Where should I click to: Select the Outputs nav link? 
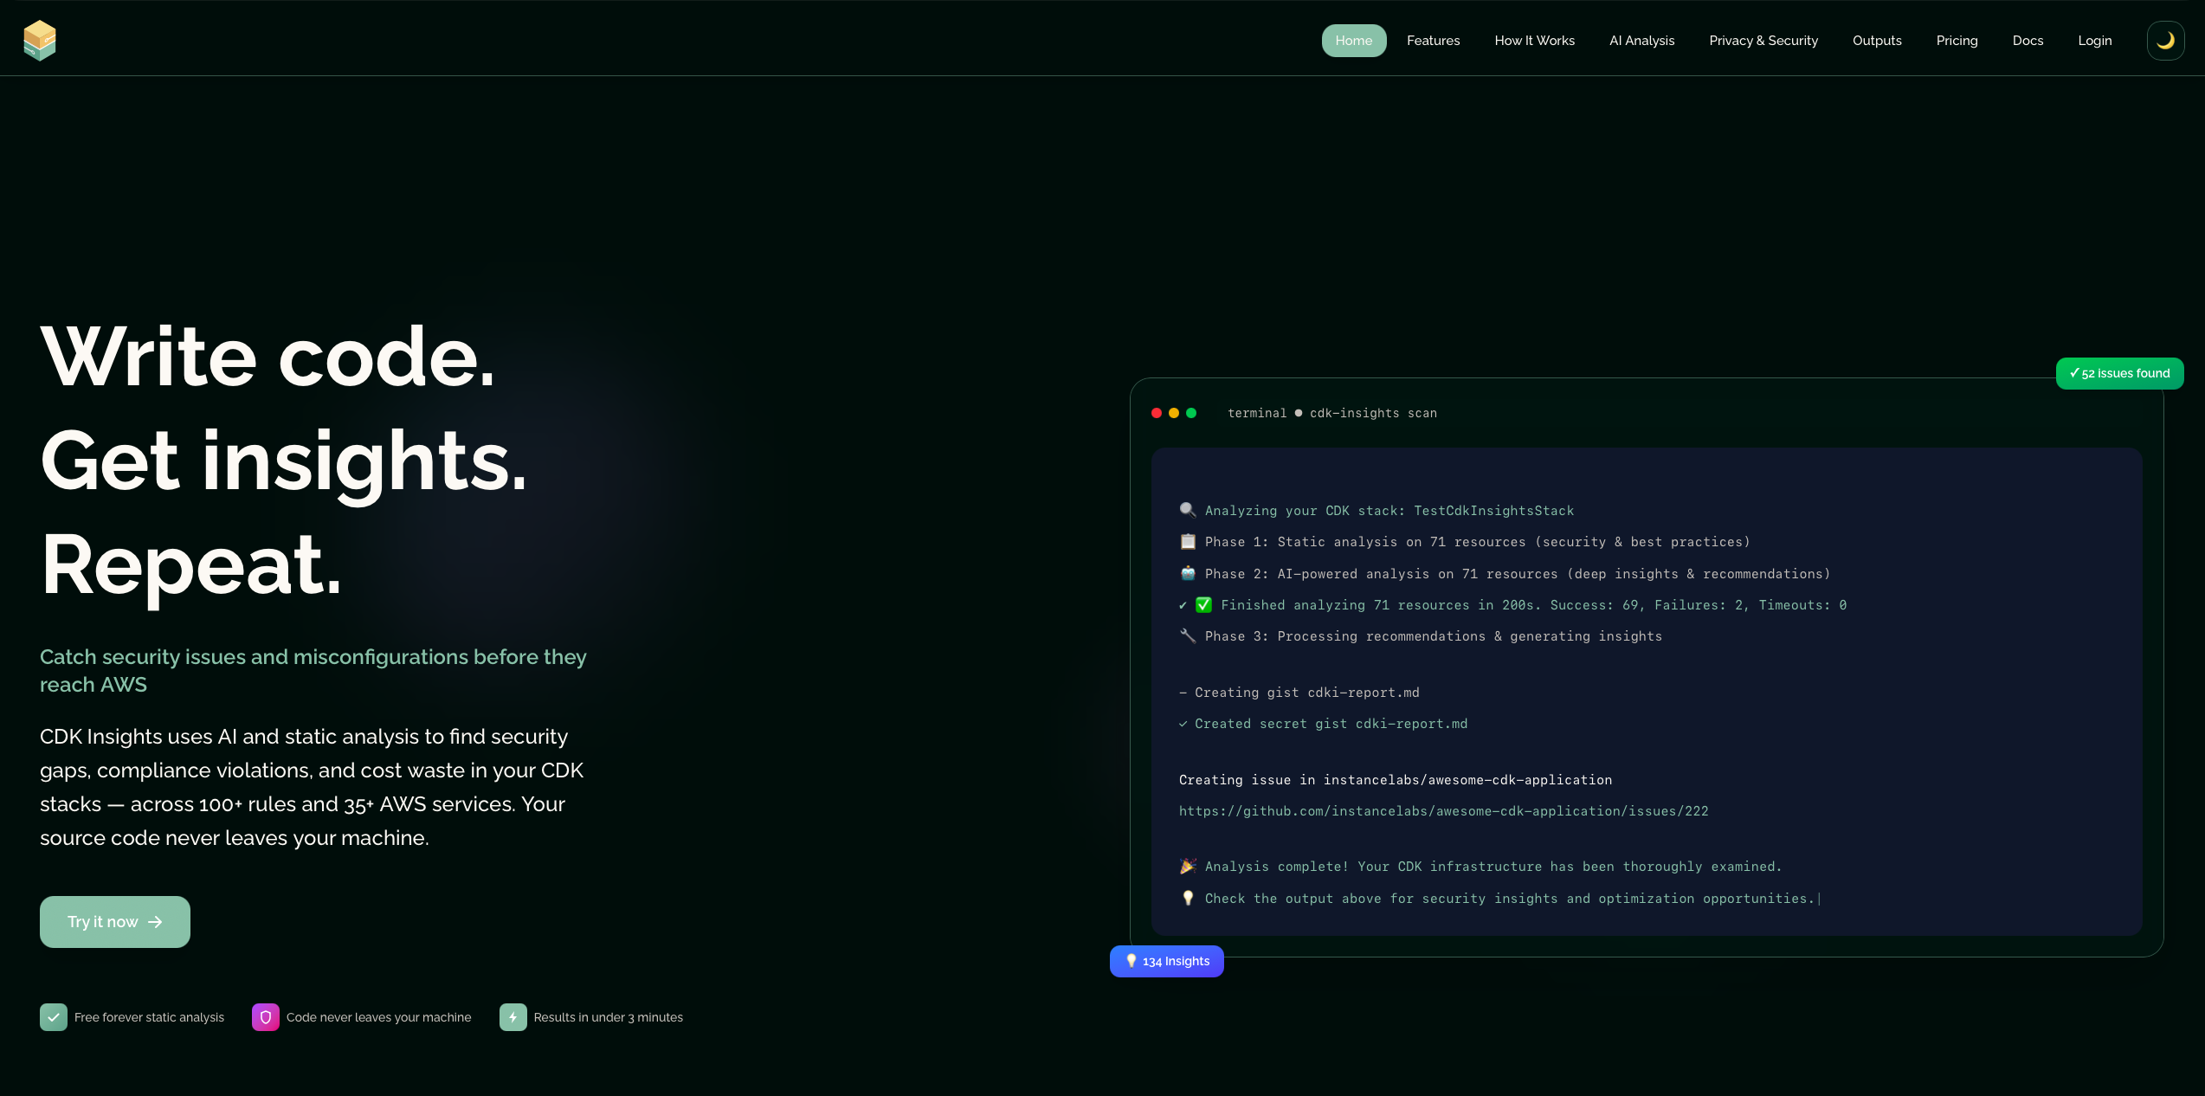pyautogui.click(x=1877, y=41)
